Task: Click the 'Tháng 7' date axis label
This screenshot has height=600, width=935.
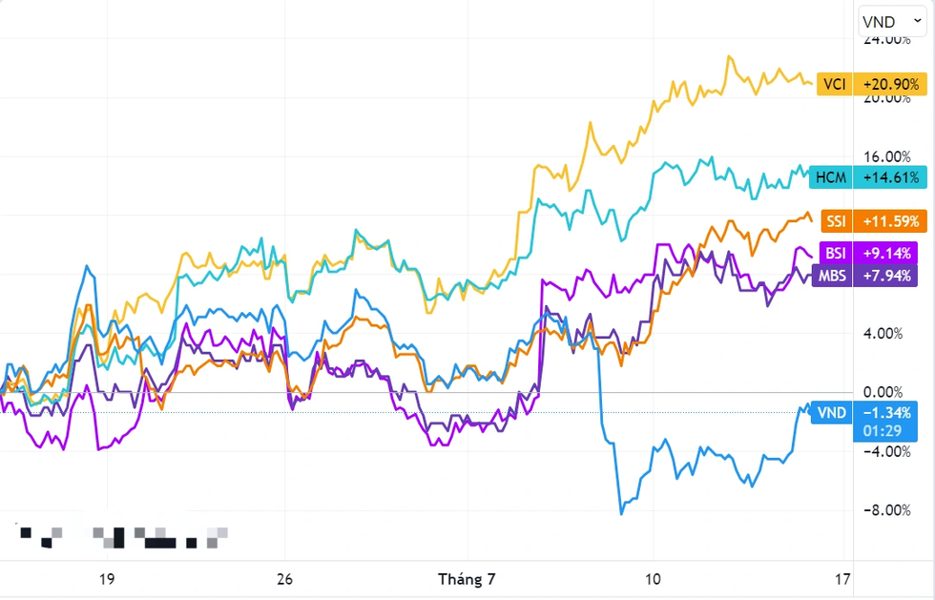Action: 467,579
